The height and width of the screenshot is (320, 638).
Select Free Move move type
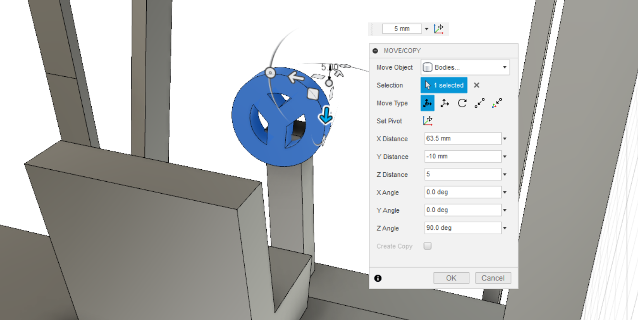(427, 103)
